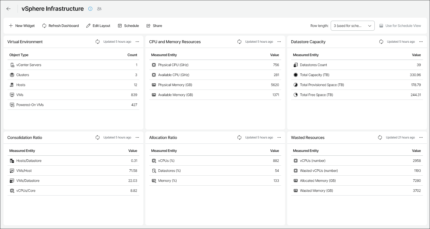Viewport: 430px width, 229px height.
Task: Go back using the left arrow
Action: (9, 9)
